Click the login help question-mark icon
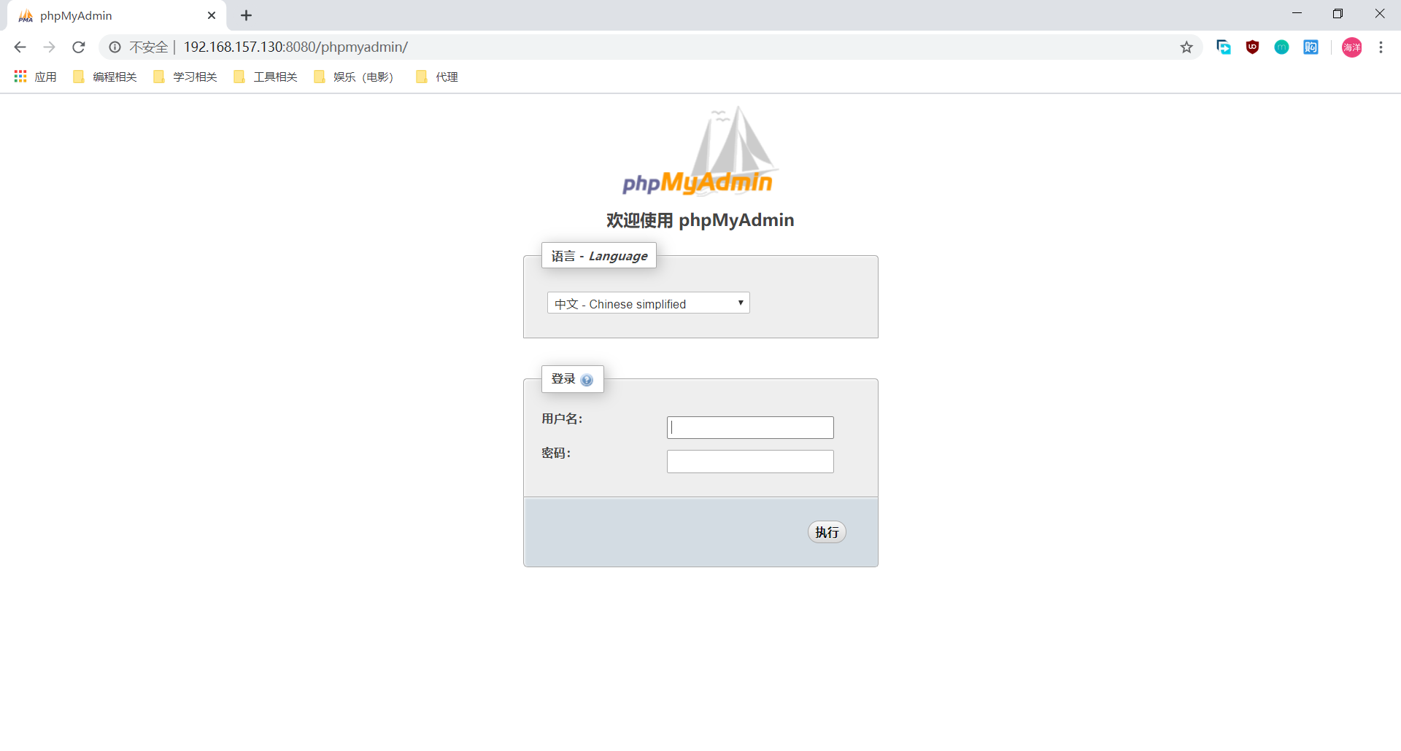The image size is (1401, 751). point(587,380)
